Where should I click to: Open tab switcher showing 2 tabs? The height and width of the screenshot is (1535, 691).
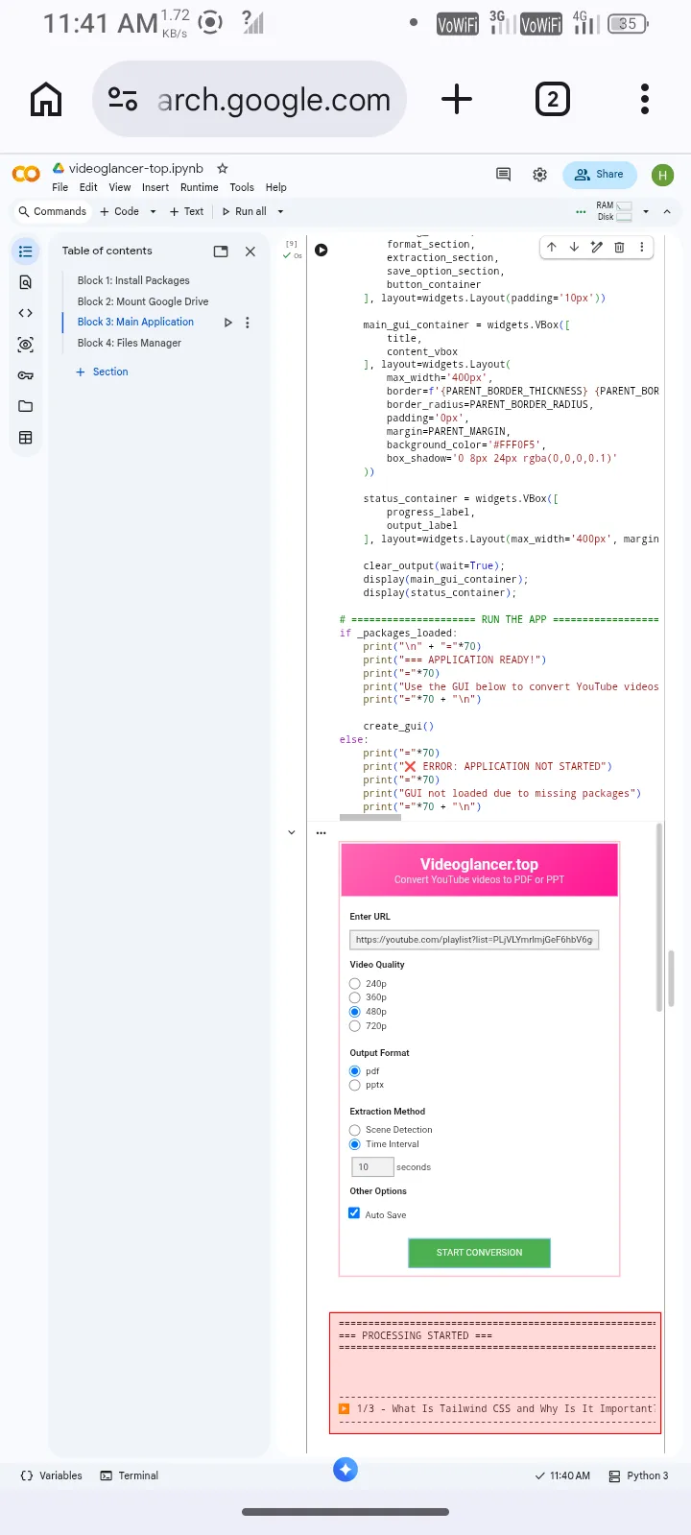552,99
